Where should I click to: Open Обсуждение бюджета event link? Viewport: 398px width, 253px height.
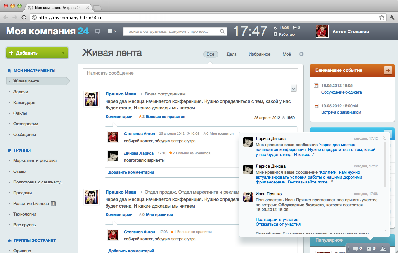[x=341, y=92]
